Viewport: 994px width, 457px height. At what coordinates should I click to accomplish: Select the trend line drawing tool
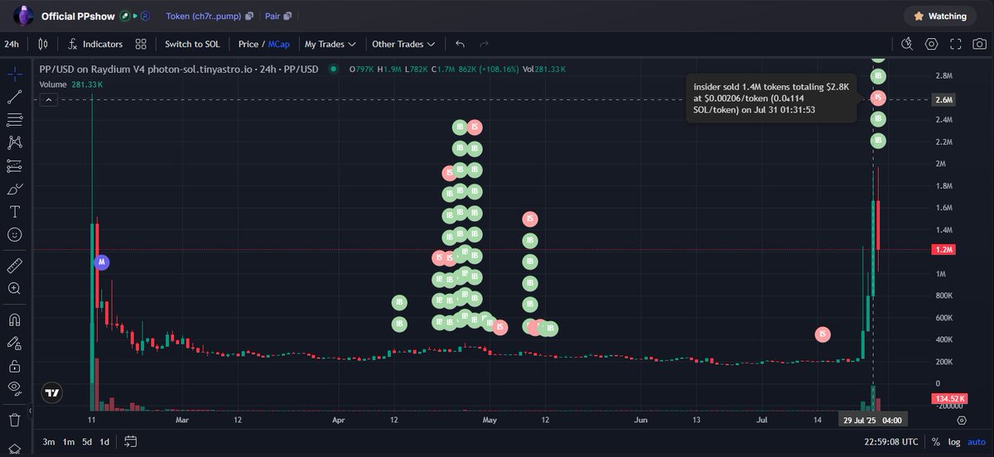pyautogui.click(x=14, y=98)
